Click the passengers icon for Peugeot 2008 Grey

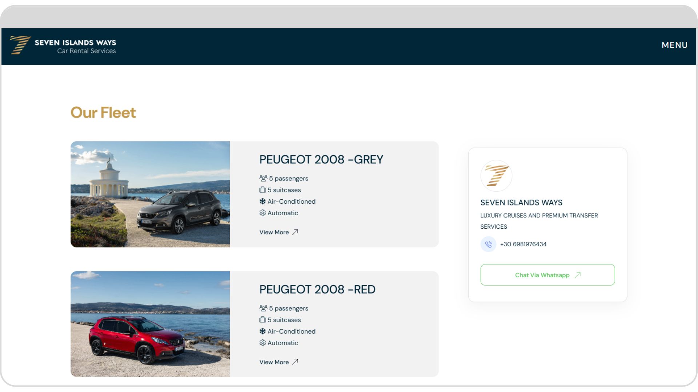(x=263, y=178)
